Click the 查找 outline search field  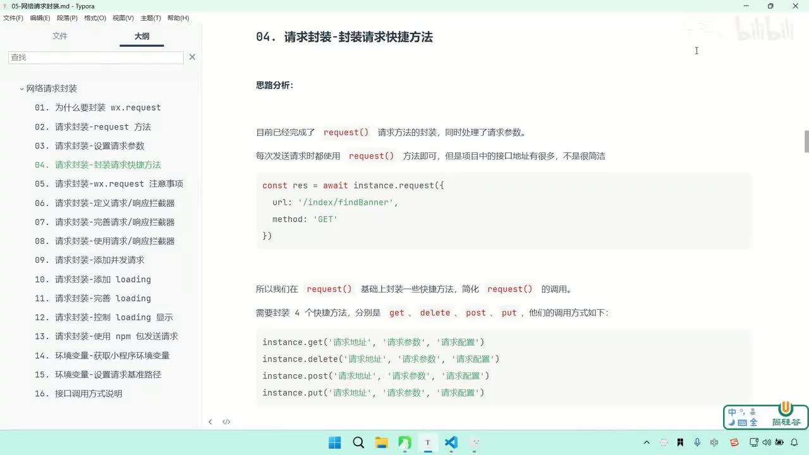point(96,57)
